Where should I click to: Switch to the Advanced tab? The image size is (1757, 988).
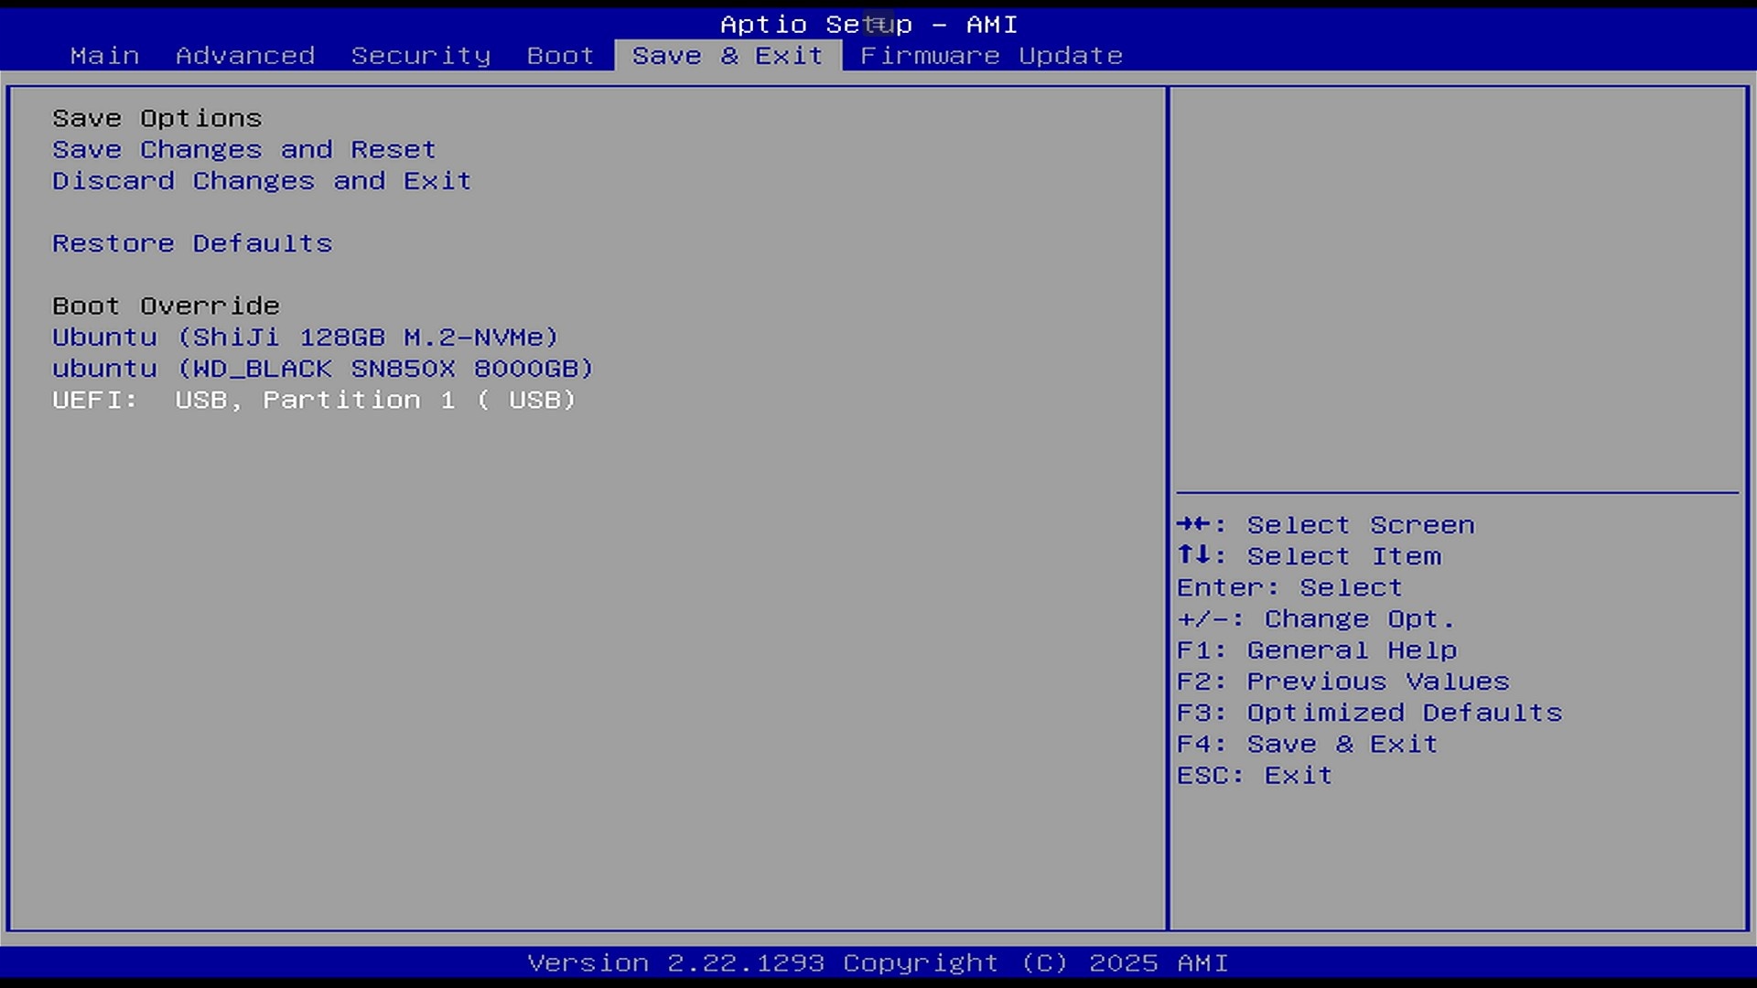pos(245,56)
